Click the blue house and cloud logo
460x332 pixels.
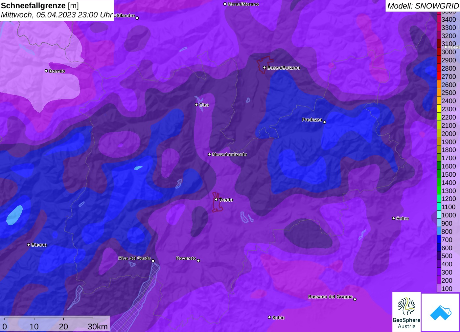click(441, 312)
